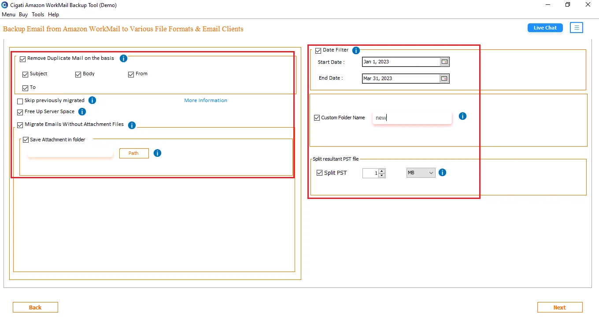This screenshot has height=320, width=599.
Task: Click the Live Chat button
Action: coord(545,28)
